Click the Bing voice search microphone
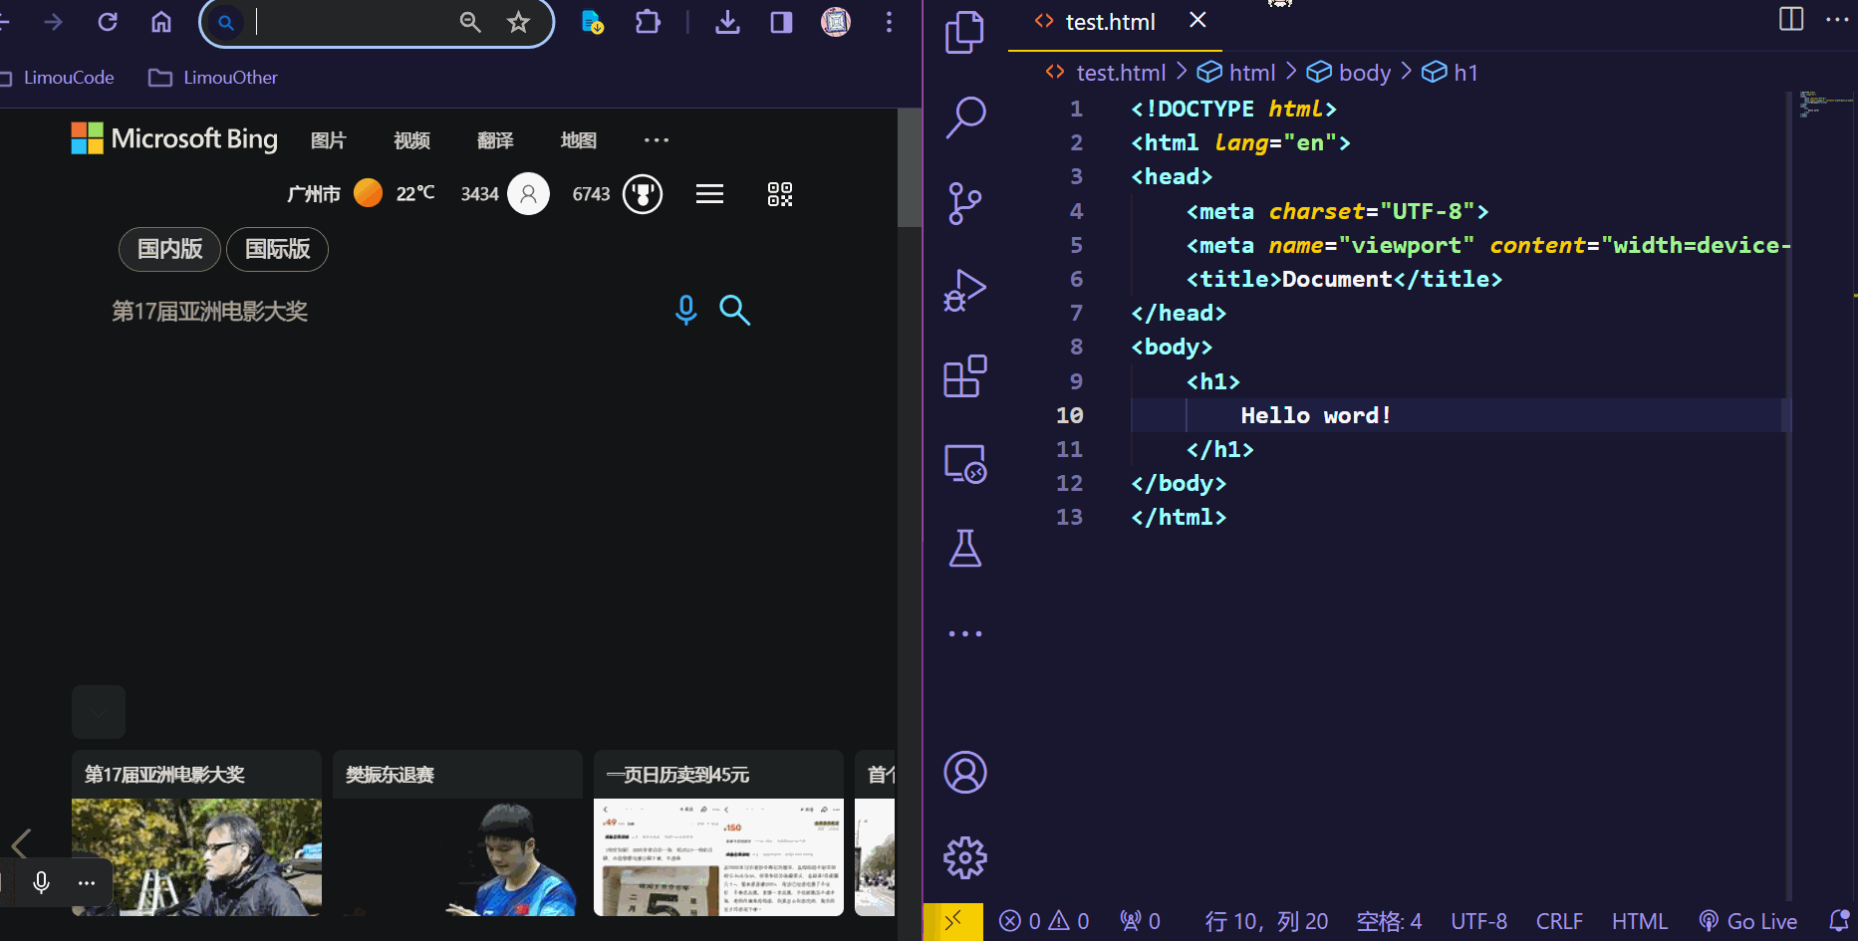The height and width of the screenshot is (941, 1858). point(685,310)
